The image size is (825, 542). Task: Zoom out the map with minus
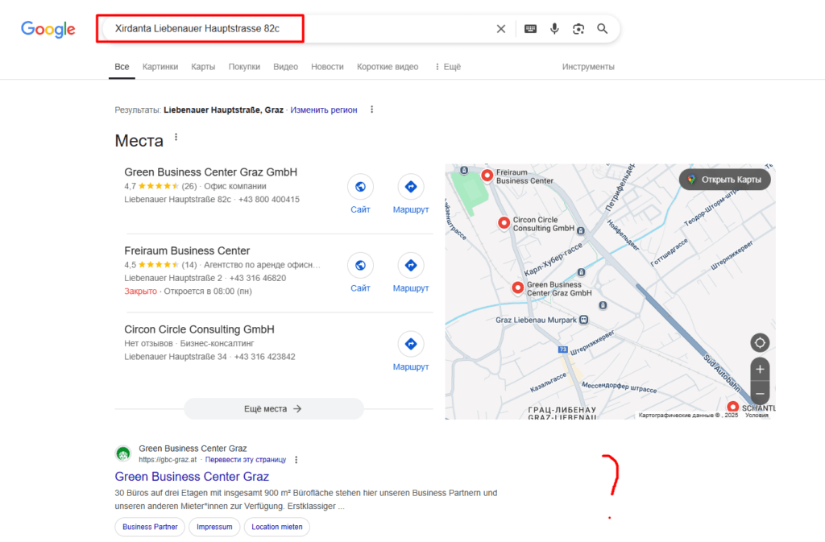click(x=760, y=393)
